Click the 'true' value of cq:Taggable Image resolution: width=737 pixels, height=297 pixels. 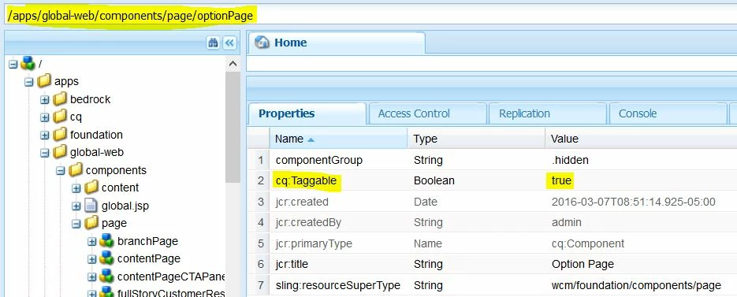(561, 181)
